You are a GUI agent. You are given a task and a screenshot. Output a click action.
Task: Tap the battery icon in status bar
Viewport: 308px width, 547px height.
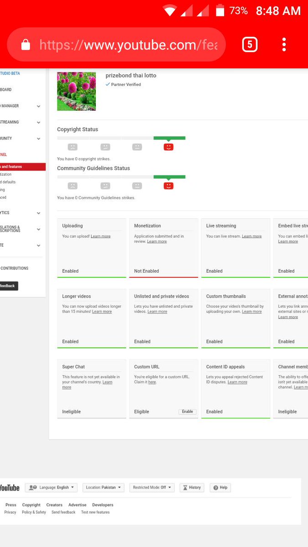(220, 10)
